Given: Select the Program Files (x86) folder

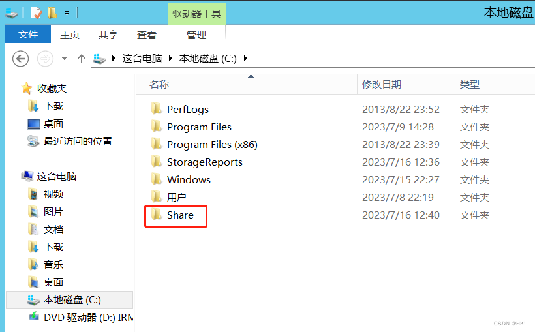Looking at the screenshot, I should pos(212,144).
